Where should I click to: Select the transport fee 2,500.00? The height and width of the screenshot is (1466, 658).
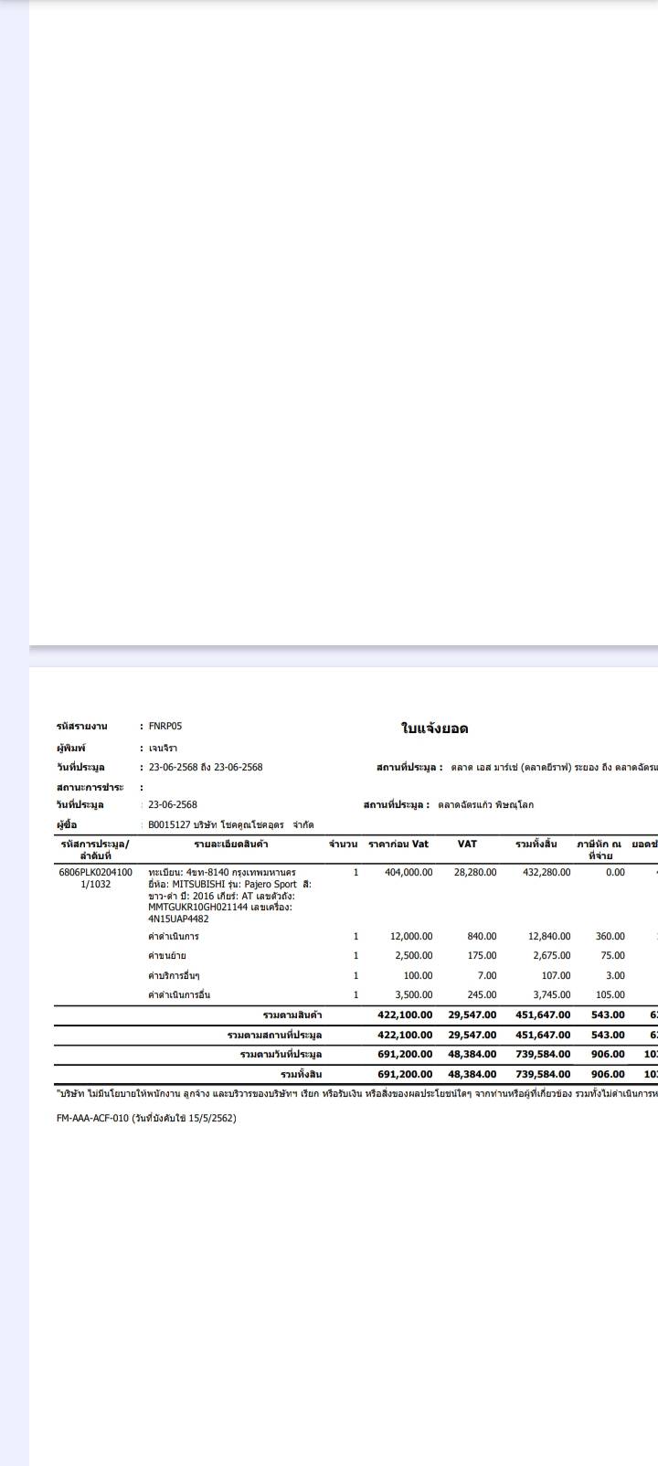[414, 956]
